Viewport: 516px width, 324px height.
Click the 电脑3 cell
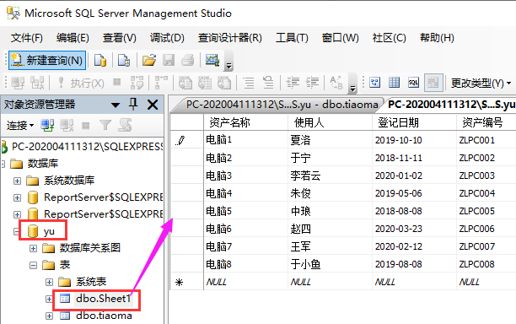245,175
